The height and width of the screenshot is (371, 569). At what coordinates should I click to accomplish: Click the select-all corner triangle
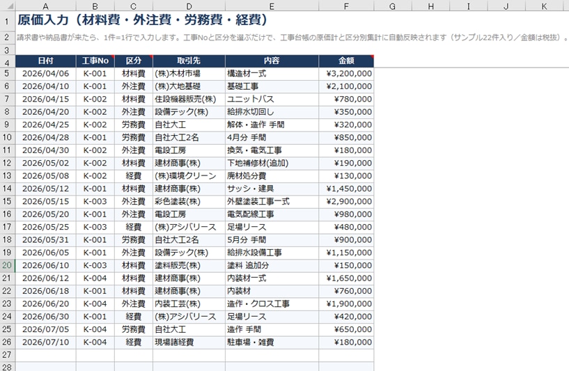[8, 6]
